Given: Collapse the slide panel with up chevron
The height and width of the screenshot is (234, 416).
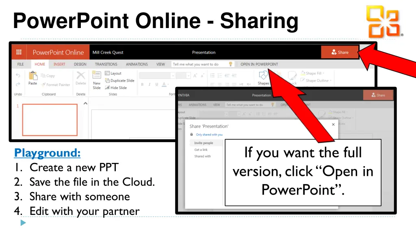Looking at the screenshot, I should tap(85, 104).
